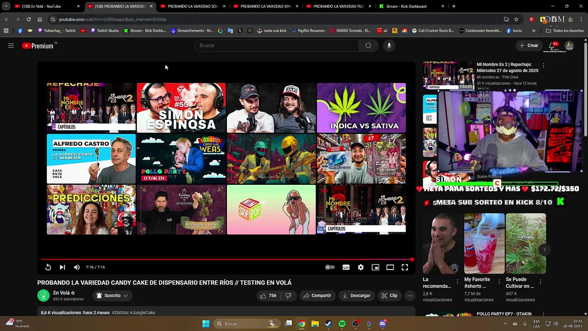
Task: Seek on the red video progress bar
Action: [226, 260]
